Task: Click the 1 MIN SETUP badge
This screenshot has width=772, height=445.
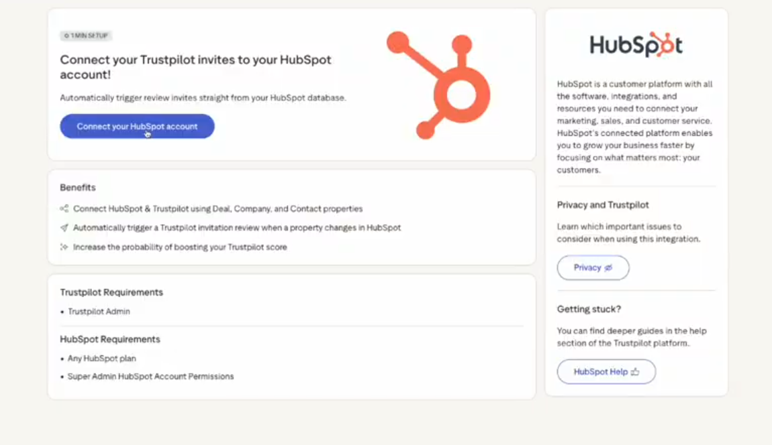Action: coord(85,36)
